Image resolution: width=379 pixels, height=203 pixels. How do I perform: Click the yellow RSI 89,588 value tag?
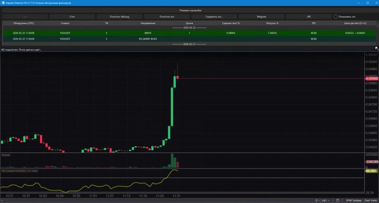pyautogui.click(x=371, y=171)
